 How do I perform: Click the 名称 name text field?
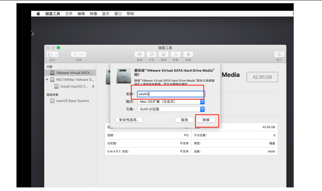(170, 94)
